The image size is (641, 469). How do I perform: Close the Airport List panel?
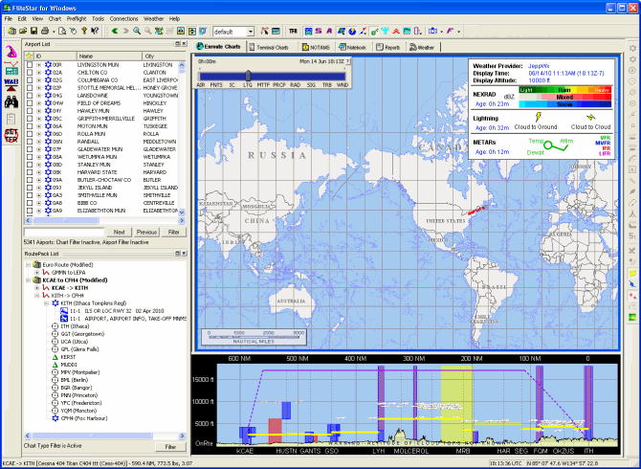(185, 44)
